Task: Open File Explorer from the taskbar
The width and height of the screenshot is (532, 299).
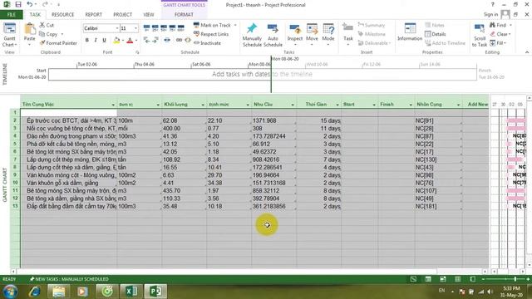Action: [59, 291]
